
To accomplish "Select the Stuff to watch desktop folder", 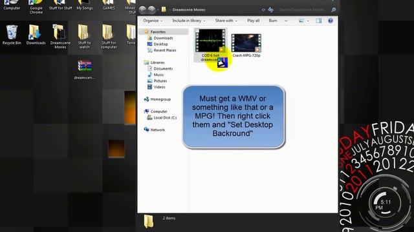I will (x=84, y=37).
